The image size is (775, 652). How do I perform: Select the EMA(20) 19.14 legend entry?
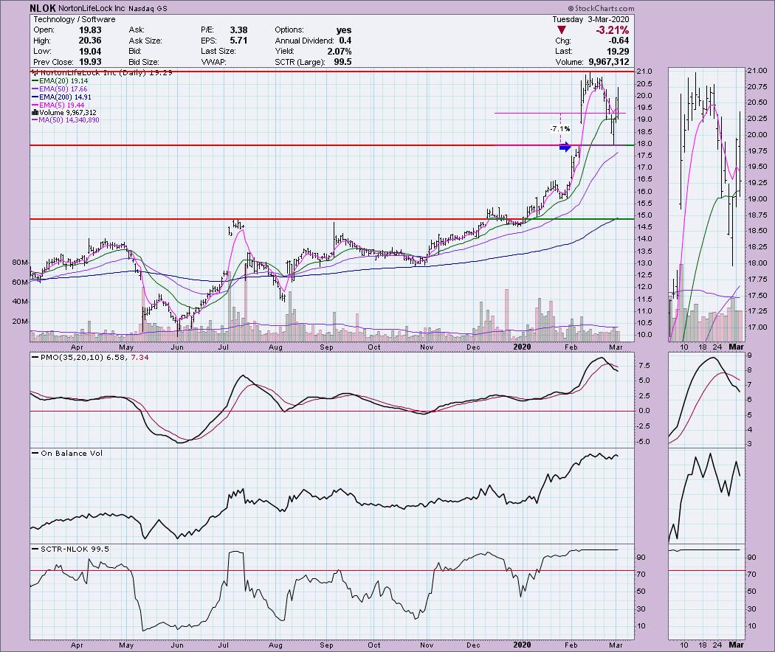point(60,80)
